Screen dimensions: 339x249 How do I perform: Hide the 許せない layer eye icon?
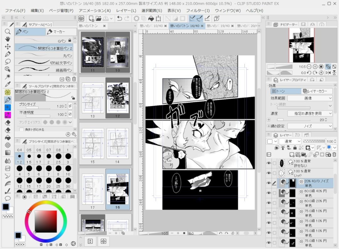(x=269, y=163)
